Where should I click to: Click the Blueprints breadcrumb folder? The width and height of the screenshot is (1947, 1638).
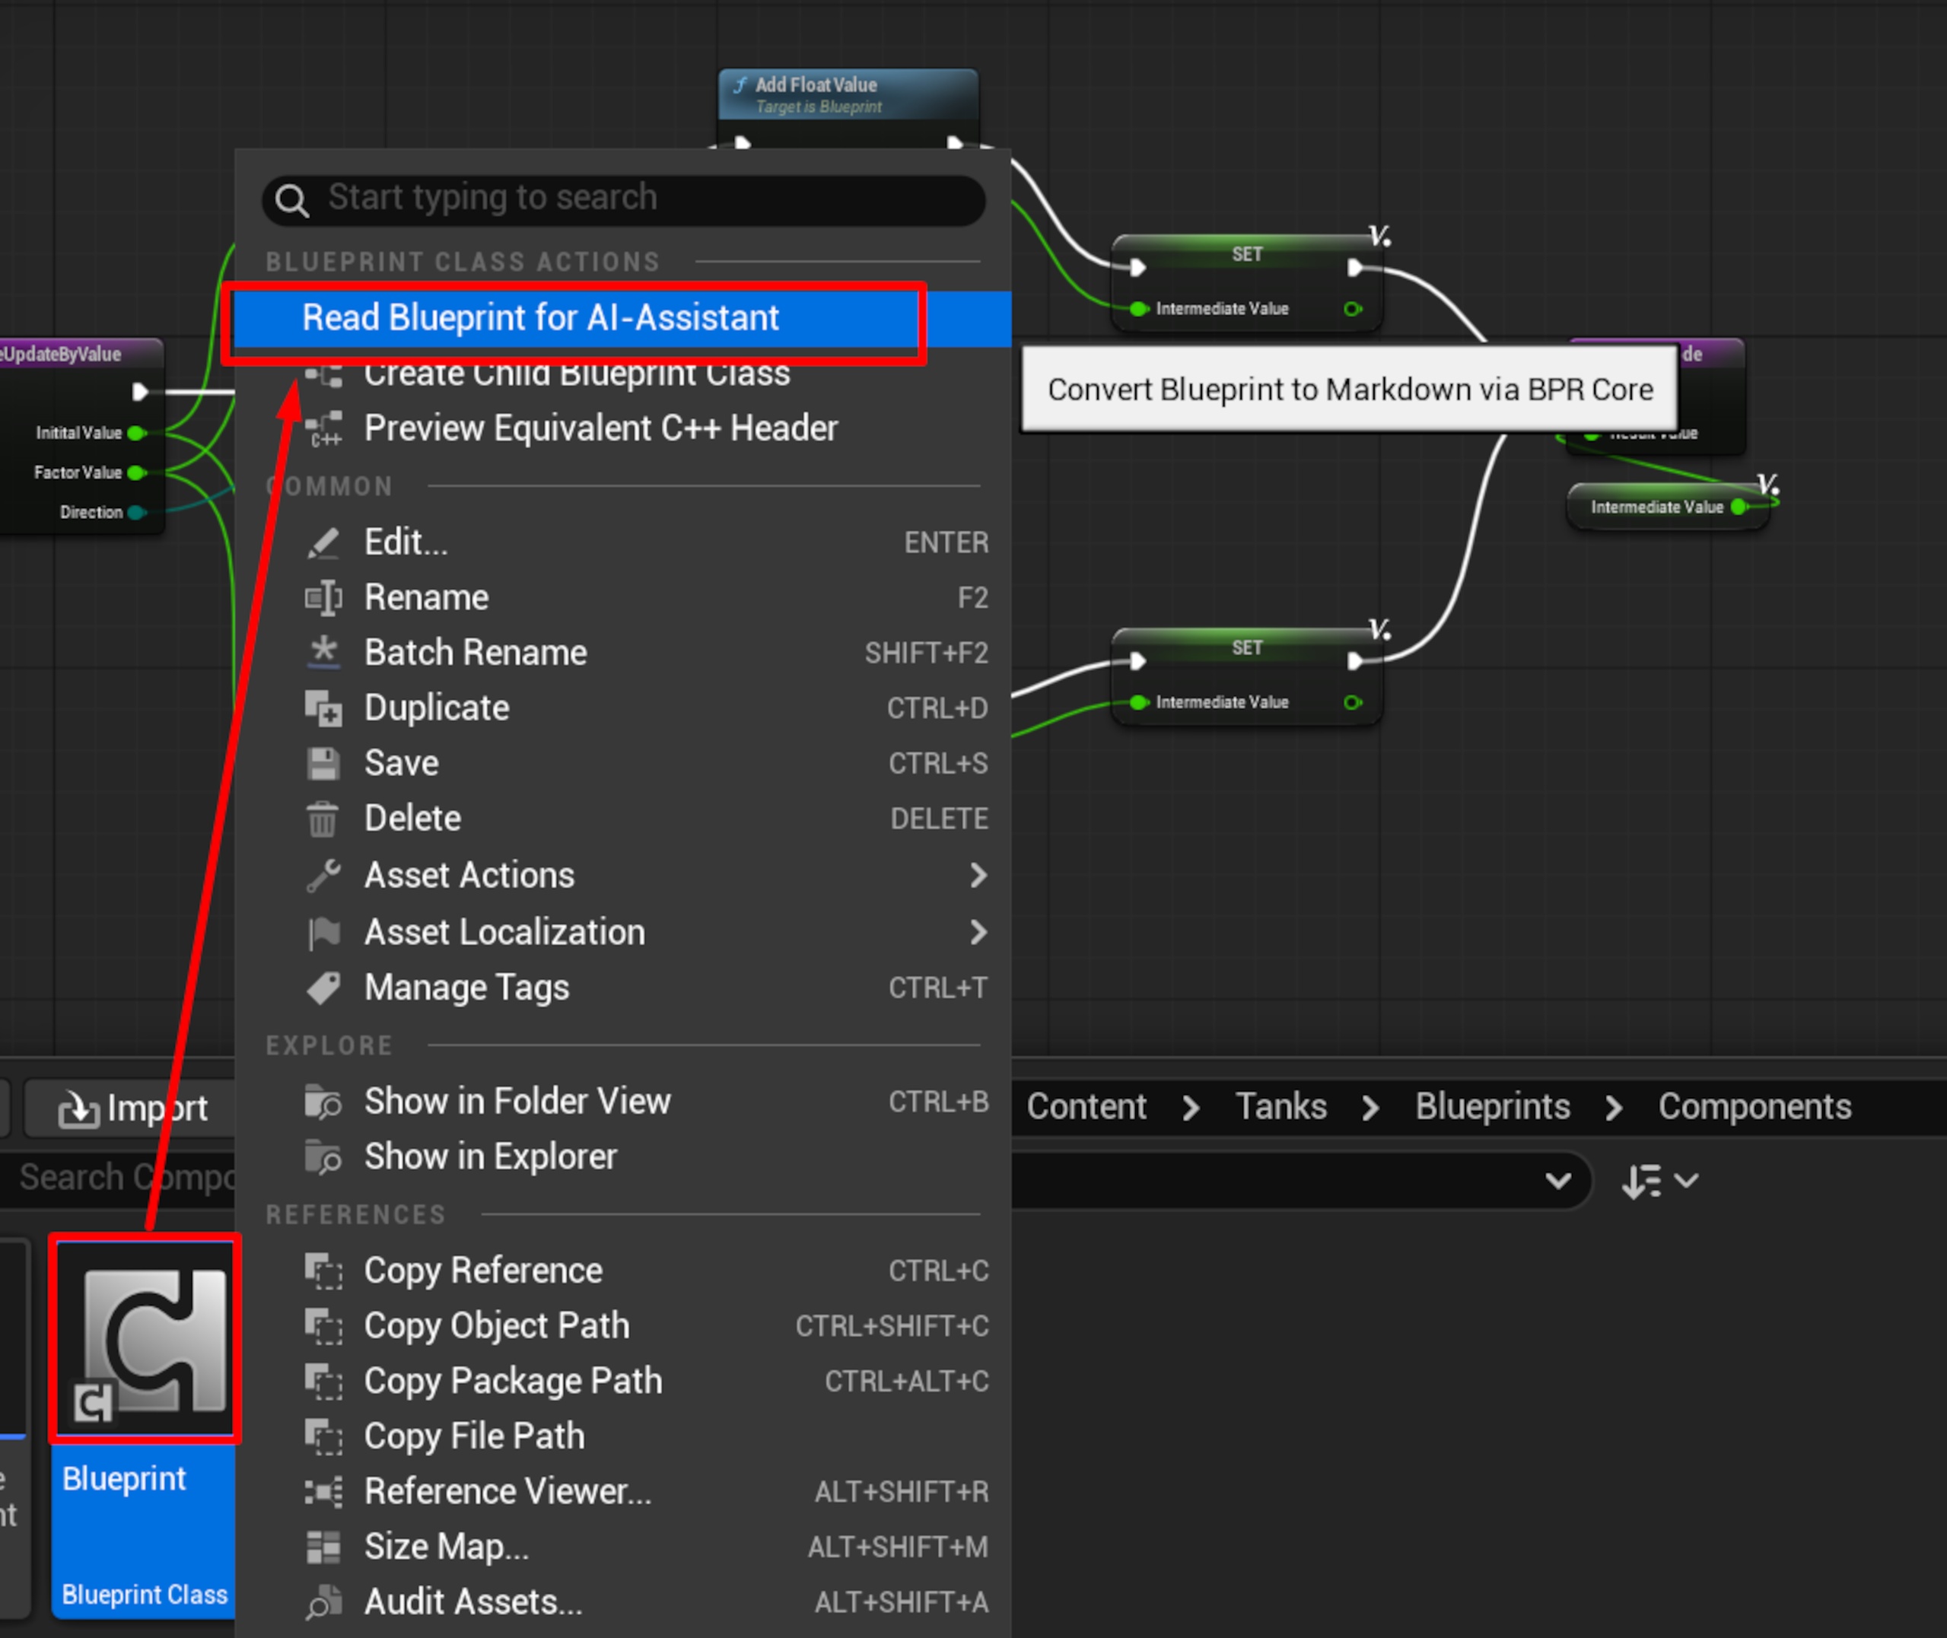point(1492,1107)
